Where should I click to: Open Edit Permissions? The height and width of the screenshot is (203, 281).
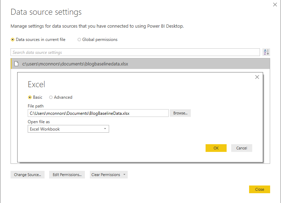[67, 175]
